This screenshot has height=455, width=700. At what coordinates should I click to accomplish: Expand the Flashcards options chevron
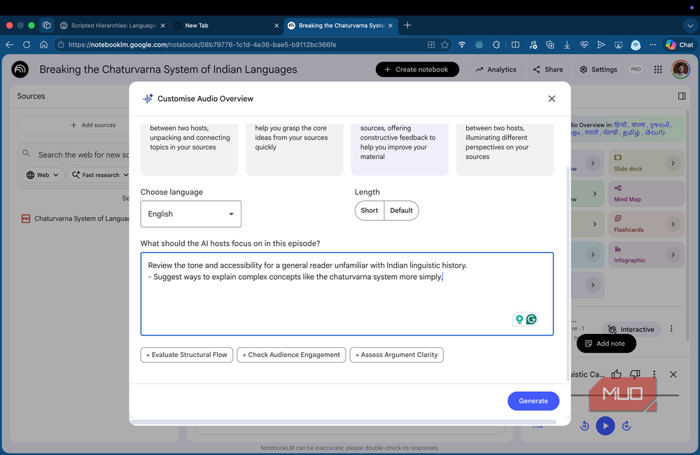point(673,224)
